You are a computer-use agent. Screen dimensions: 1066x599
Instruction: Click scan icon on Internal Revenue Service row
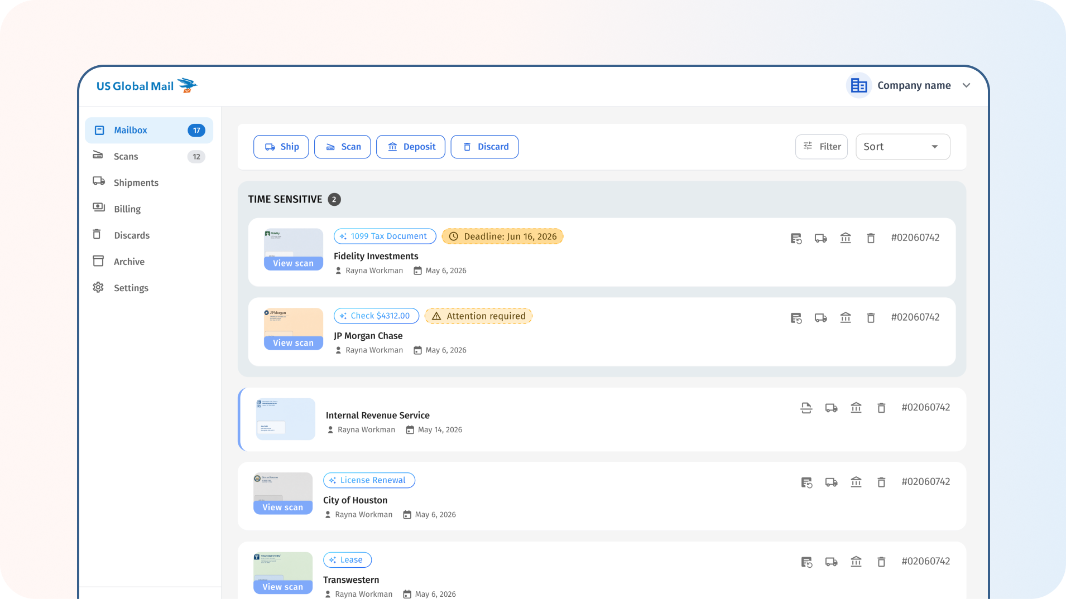(806, 408)
